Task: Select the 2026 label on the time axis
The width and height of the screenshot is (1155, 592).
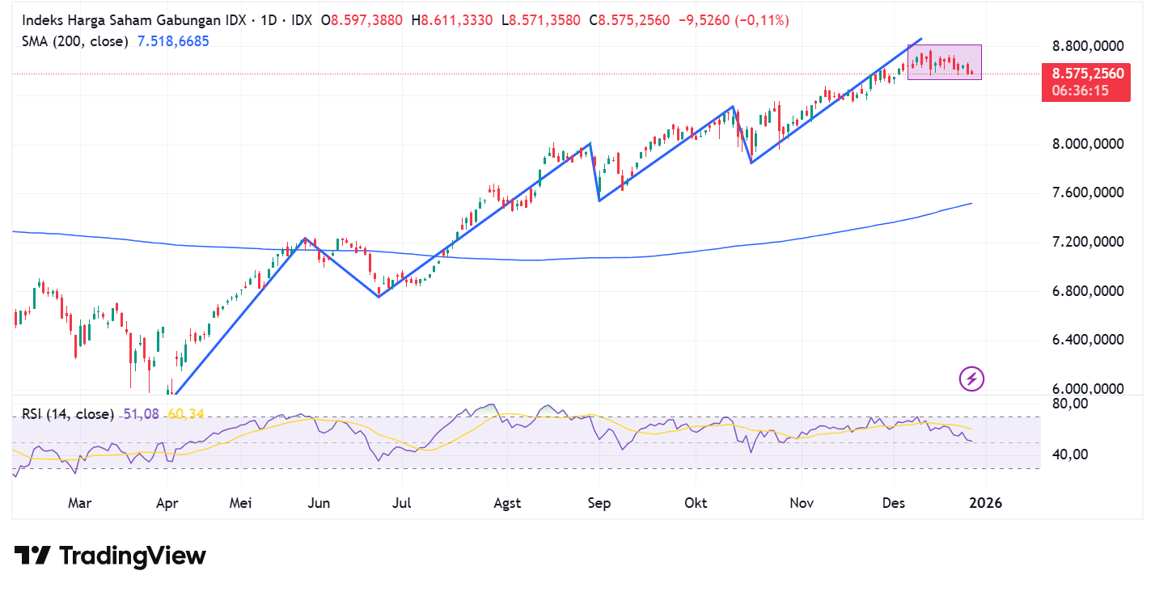Action: click(986, 503)
